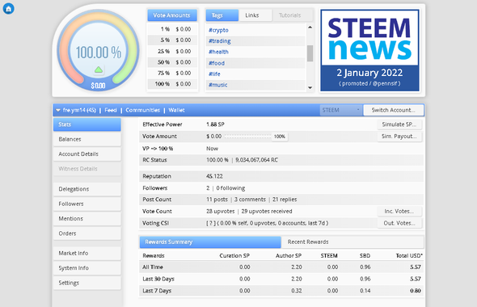Select Stats in the sidebar
Image resolution: width=477 pixels, height=307 pixels.
(x=87, y=124)
